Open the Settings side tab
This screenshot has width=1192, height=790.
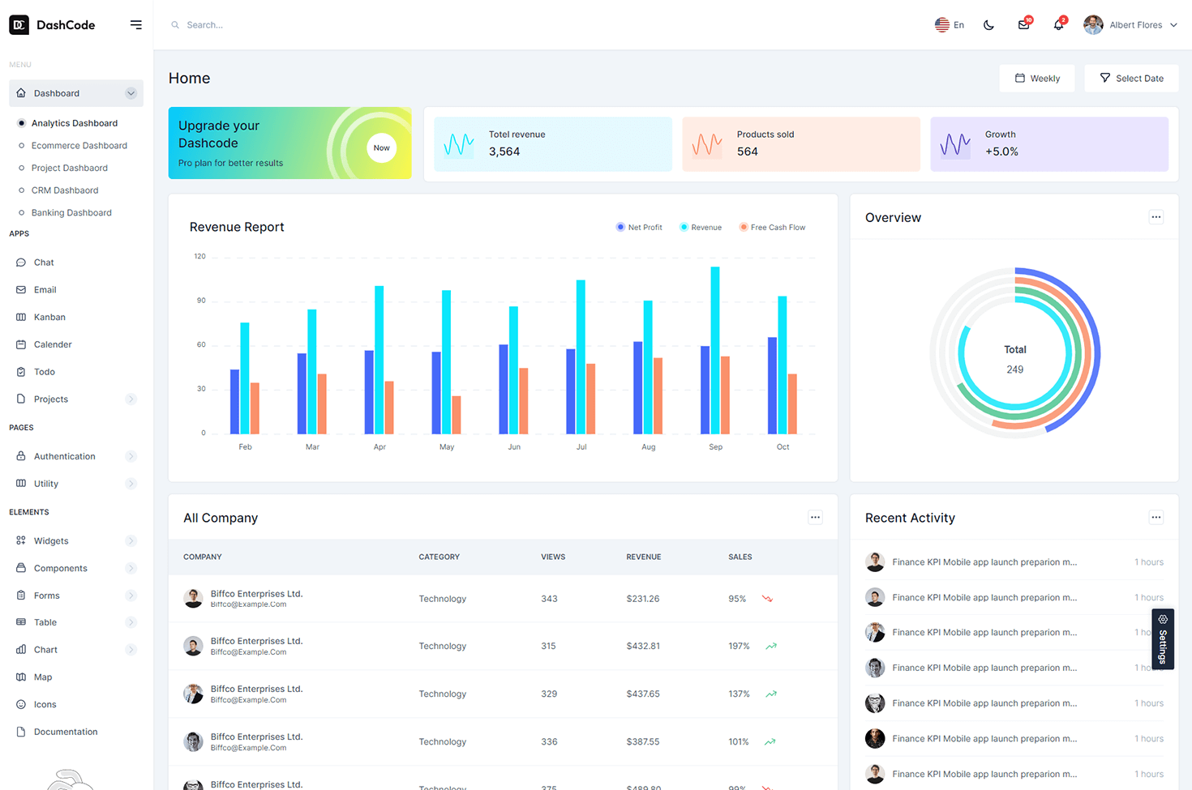[x=1163, y=638]
